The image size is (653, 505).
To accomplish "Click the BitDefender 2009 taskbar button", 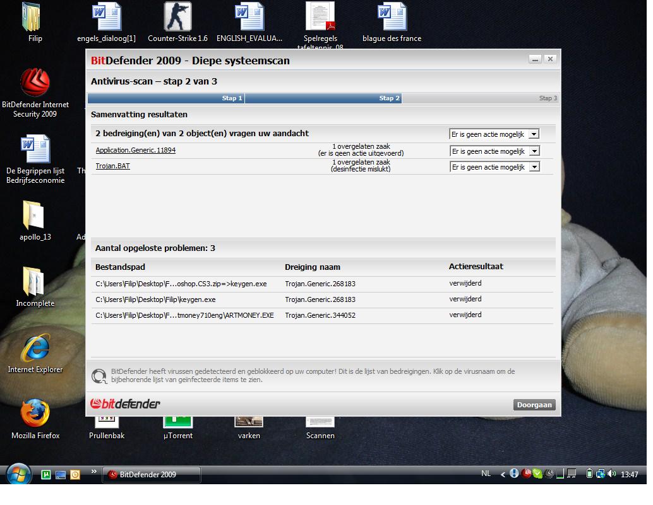I will point(152,475).
